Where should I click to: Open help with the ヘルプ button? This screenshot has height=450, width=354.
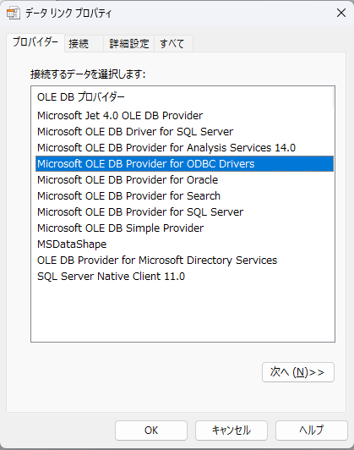[312, 431]
